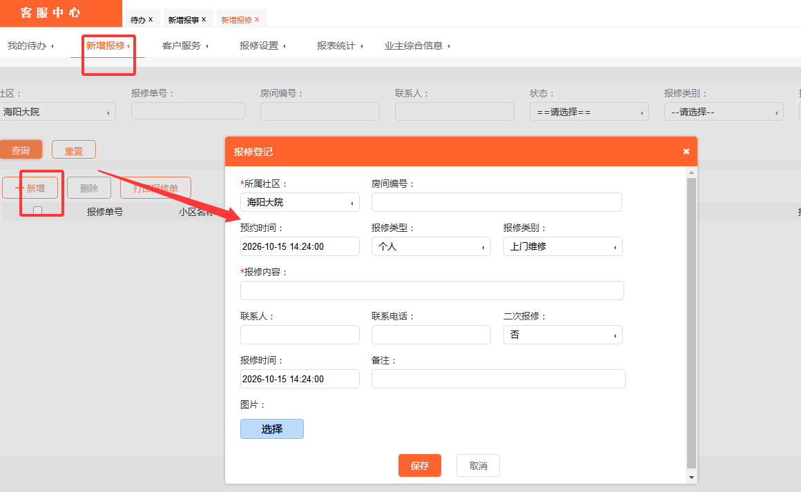Expand the 二次报修 dropdown showing 否
Image resolution: width=801 pixels, height=492 pixels.
point(563,335)
